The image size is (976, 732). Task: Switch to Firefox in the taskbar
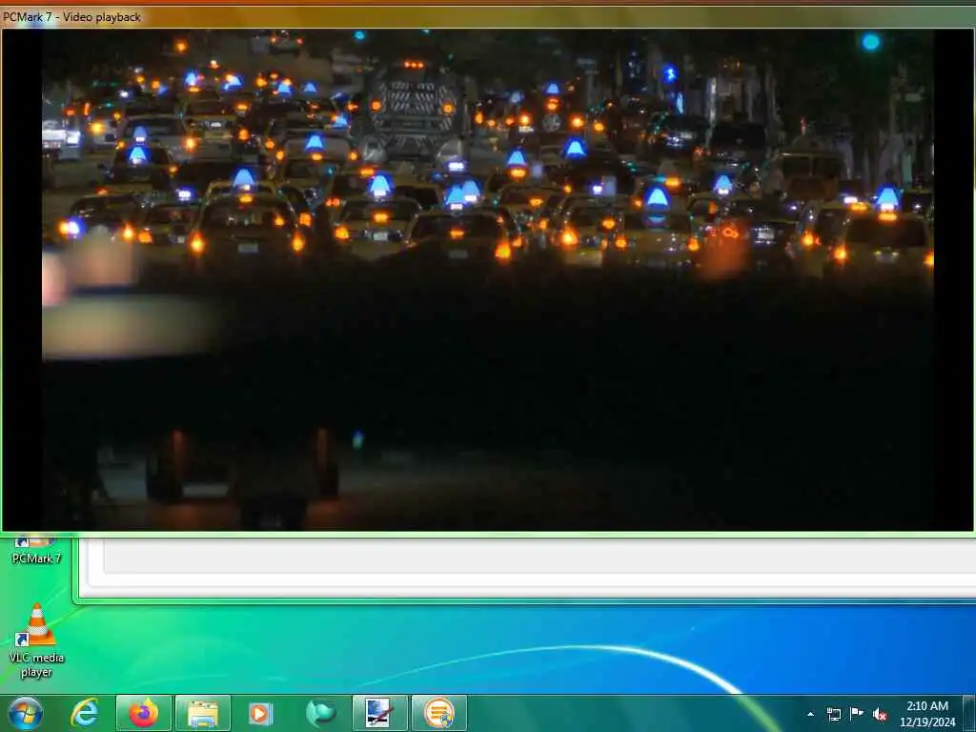tap(144, 713)
